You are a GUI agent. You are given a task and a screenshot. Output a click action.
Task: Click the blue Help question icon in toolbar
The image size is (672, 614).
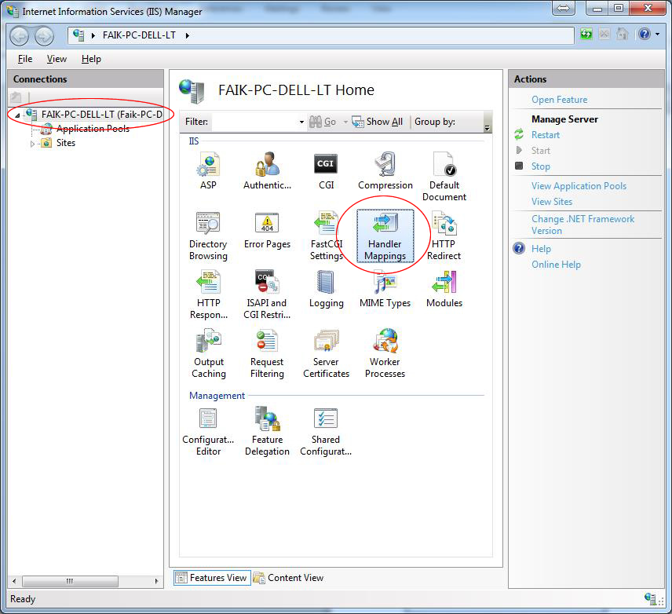point(645,34)
